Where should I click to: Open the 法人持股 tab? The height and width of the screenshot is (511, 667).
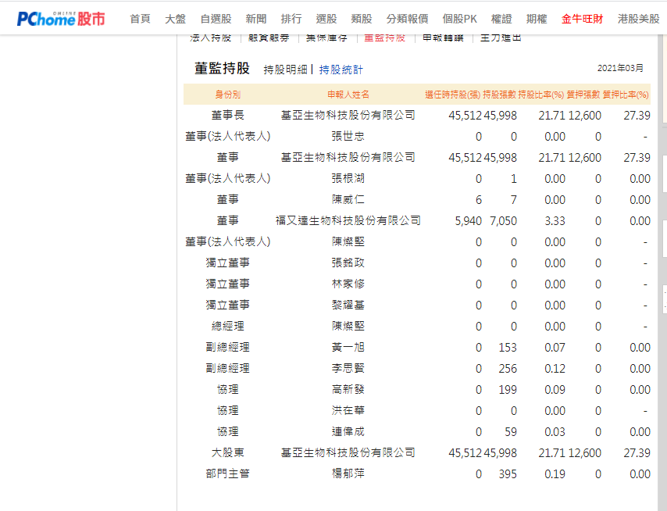pos(211,38)
